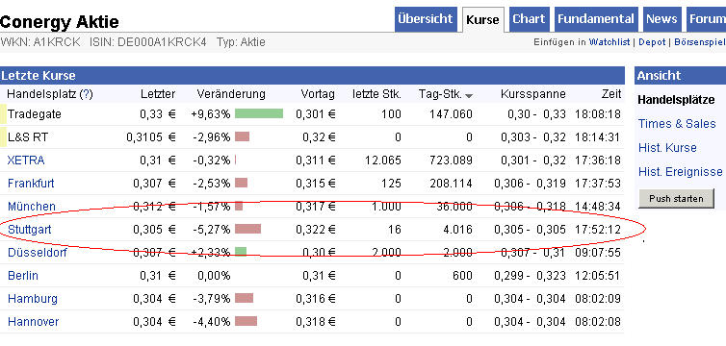
Task: Switch to the Chart tab
Action: tap(530, 19)
